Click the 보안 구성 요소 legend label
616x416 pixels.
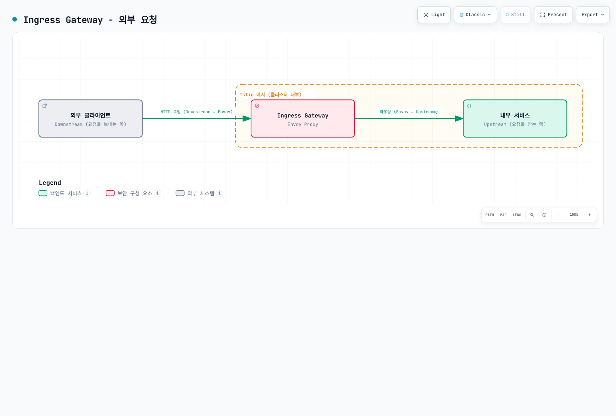point(135,193)
